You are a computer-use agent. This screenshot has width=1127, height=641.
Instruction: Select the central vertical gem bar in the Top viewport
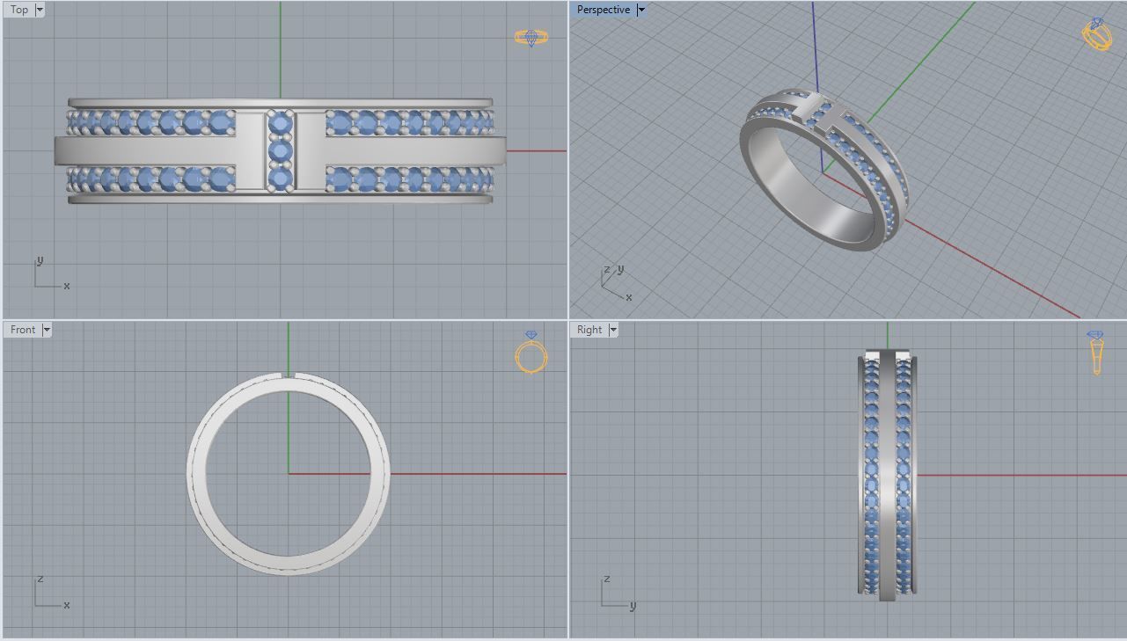pos(281,150)
